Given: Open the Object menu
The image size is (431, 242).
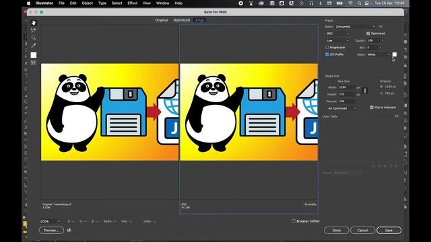Looking at the screenshot, I should coord(87,3).
